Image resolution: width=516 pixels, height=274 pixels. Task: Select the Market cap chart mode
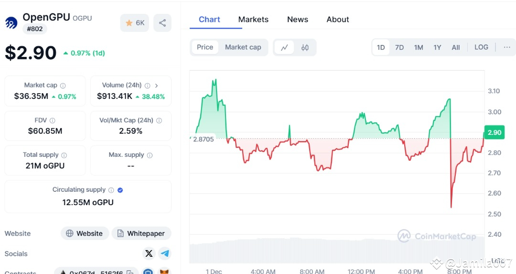[243, 47]
